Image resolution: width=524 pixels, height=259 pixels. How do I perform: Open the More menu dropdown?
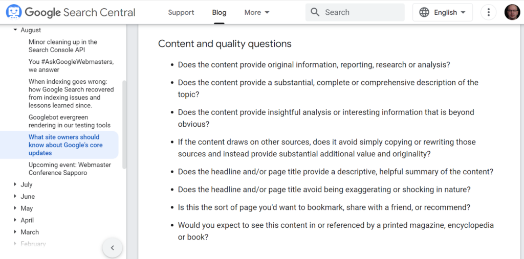click(x=257, y=12)
